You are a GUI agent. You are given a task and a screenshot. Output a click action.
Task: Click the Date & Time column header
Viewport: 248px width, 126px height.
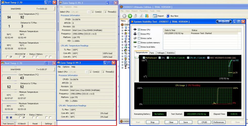coord(176,30)
